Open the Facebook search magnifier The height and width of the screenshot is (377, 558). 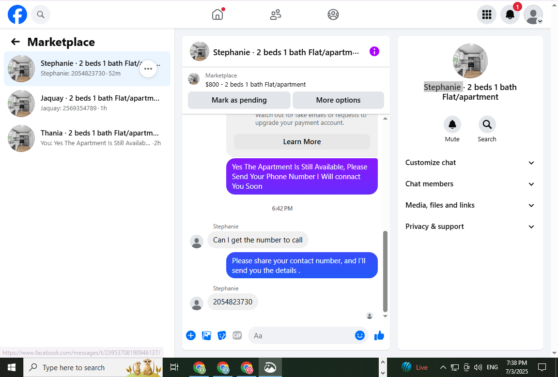coord(41,15)
